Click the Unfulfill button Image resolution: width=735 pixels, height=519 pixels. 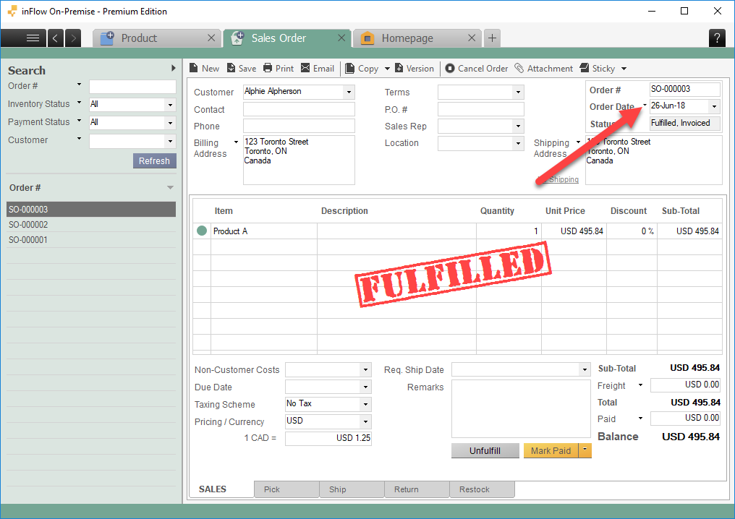click(x=485, y=450)
